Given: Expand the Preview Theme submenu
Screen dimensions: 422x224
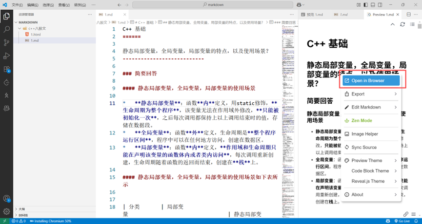Looking at the screenshot, I should [371, 161].
